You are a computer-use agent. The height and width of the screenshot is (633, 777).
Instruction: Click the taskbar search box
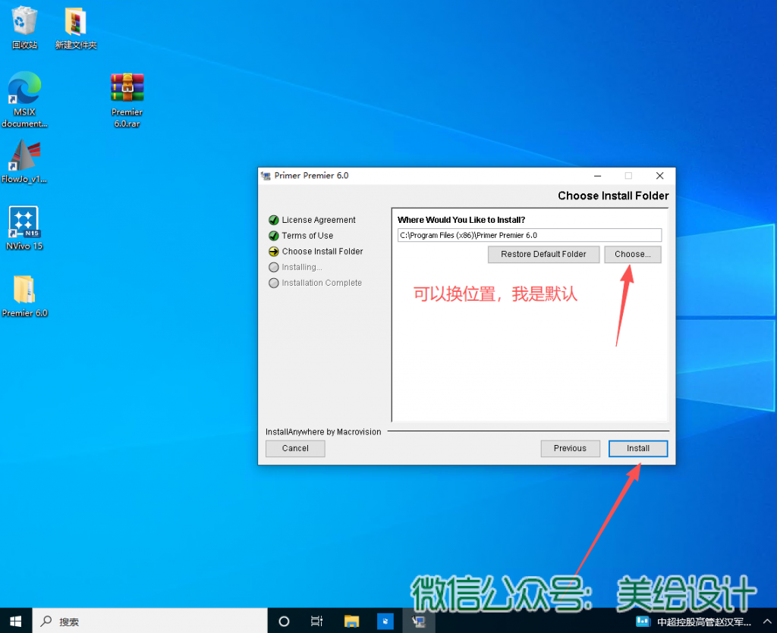[x=152, y=621]
